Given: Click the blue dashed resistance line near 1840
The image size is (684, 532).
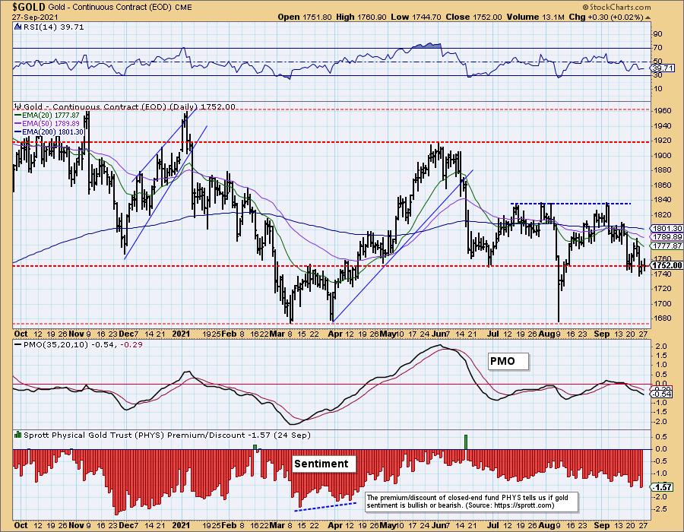Looking at the screenshot, I should (x=571, y=204).
